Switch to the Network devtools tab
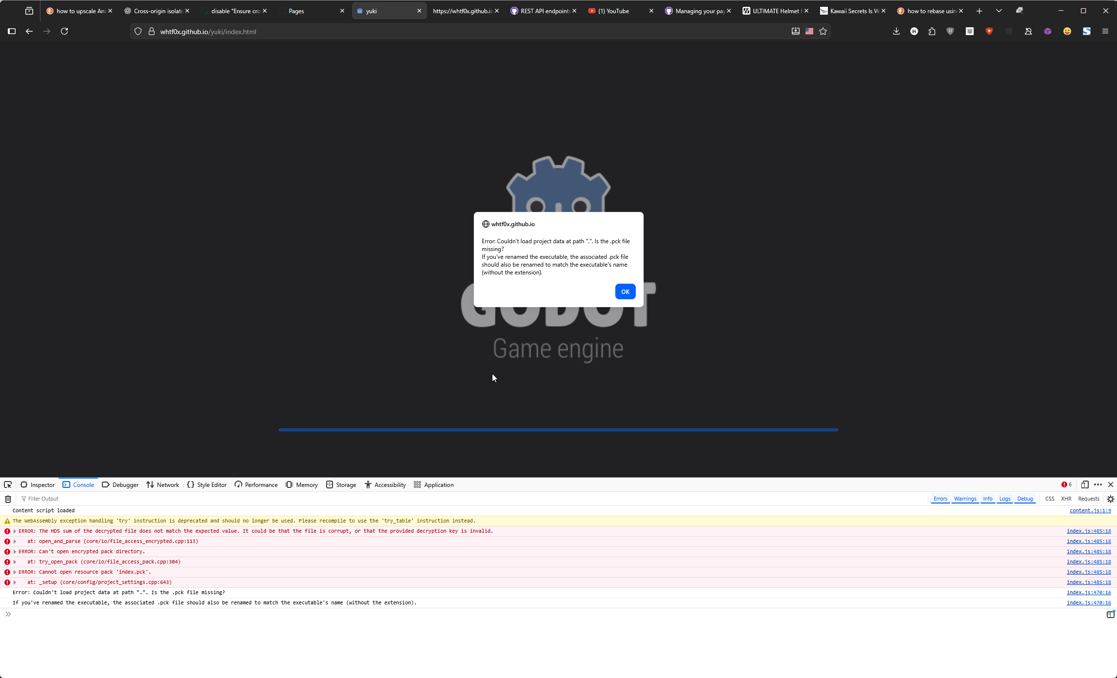Image resolution: width=1117 pixels, height=678 pixels. pos(163,484)
